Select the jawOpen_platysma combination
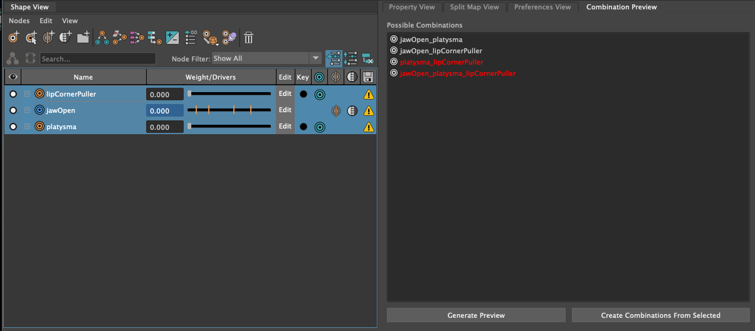Viewport: 755px width, 331px height. pyautogui.click(x=431, y=39)
